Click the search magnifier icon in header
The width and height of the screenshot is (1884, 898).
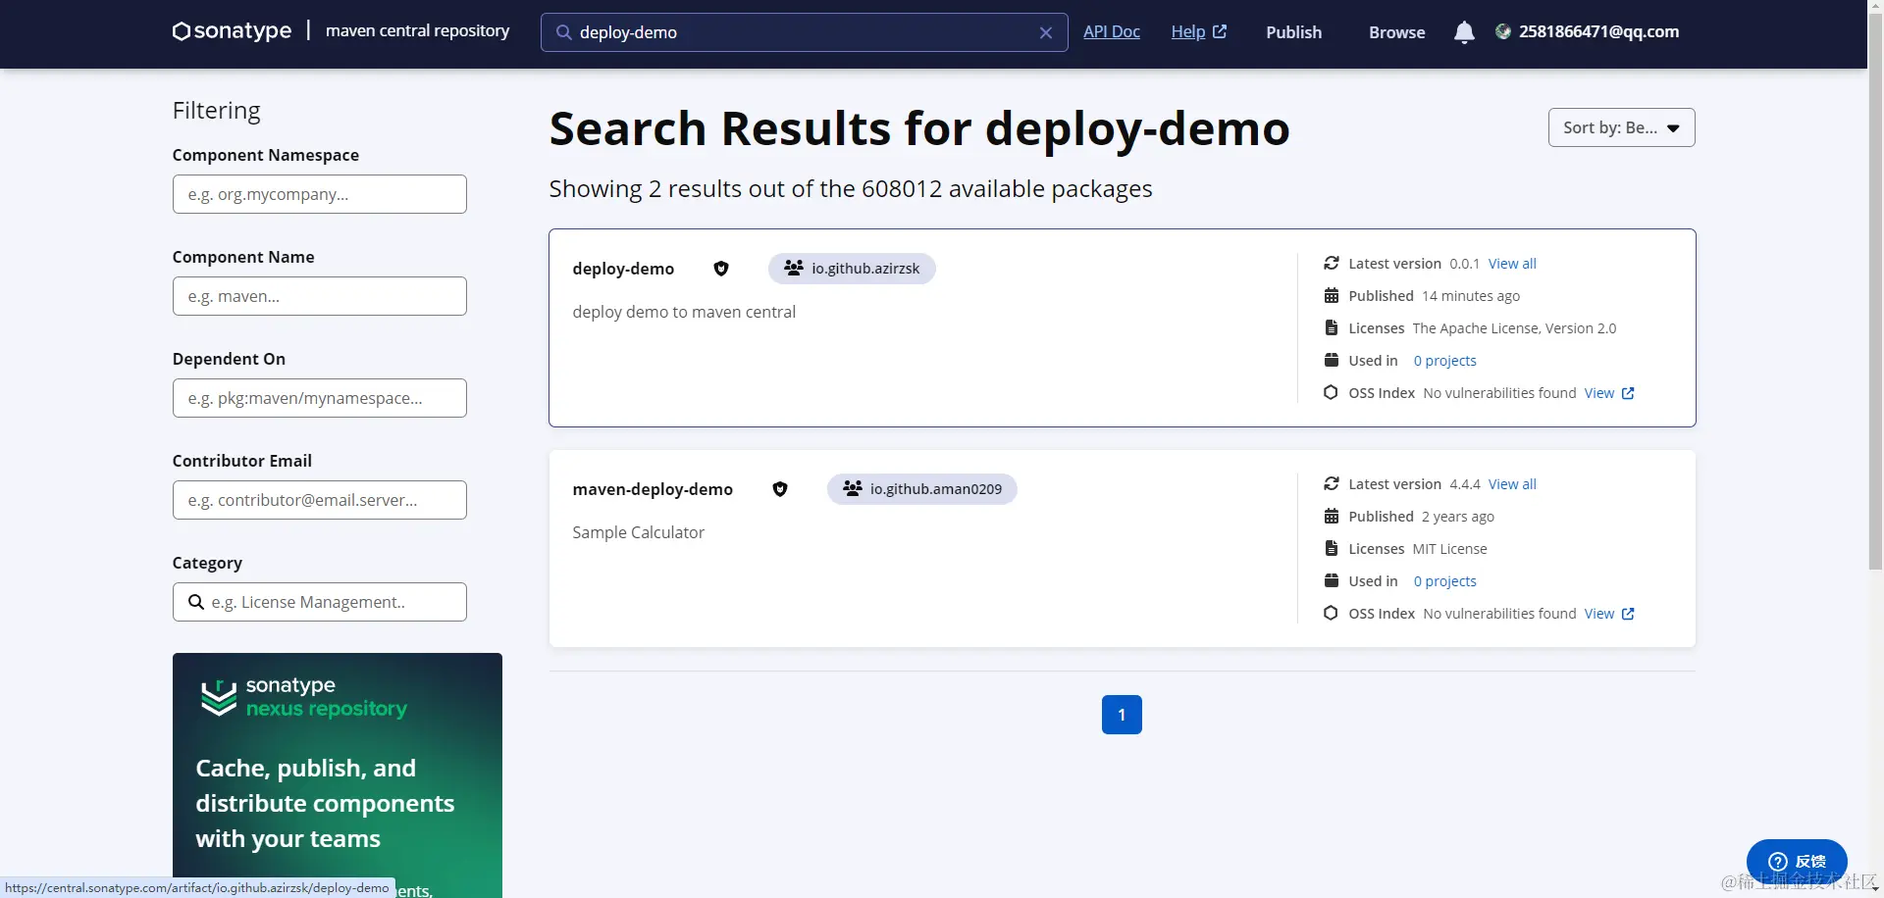coord(564,32)
